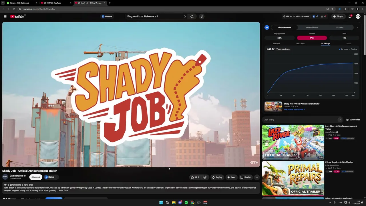The image size is (366, 206).
Task: Open GameTrailers channel name below video title
Action: click(x=17, y=176)
